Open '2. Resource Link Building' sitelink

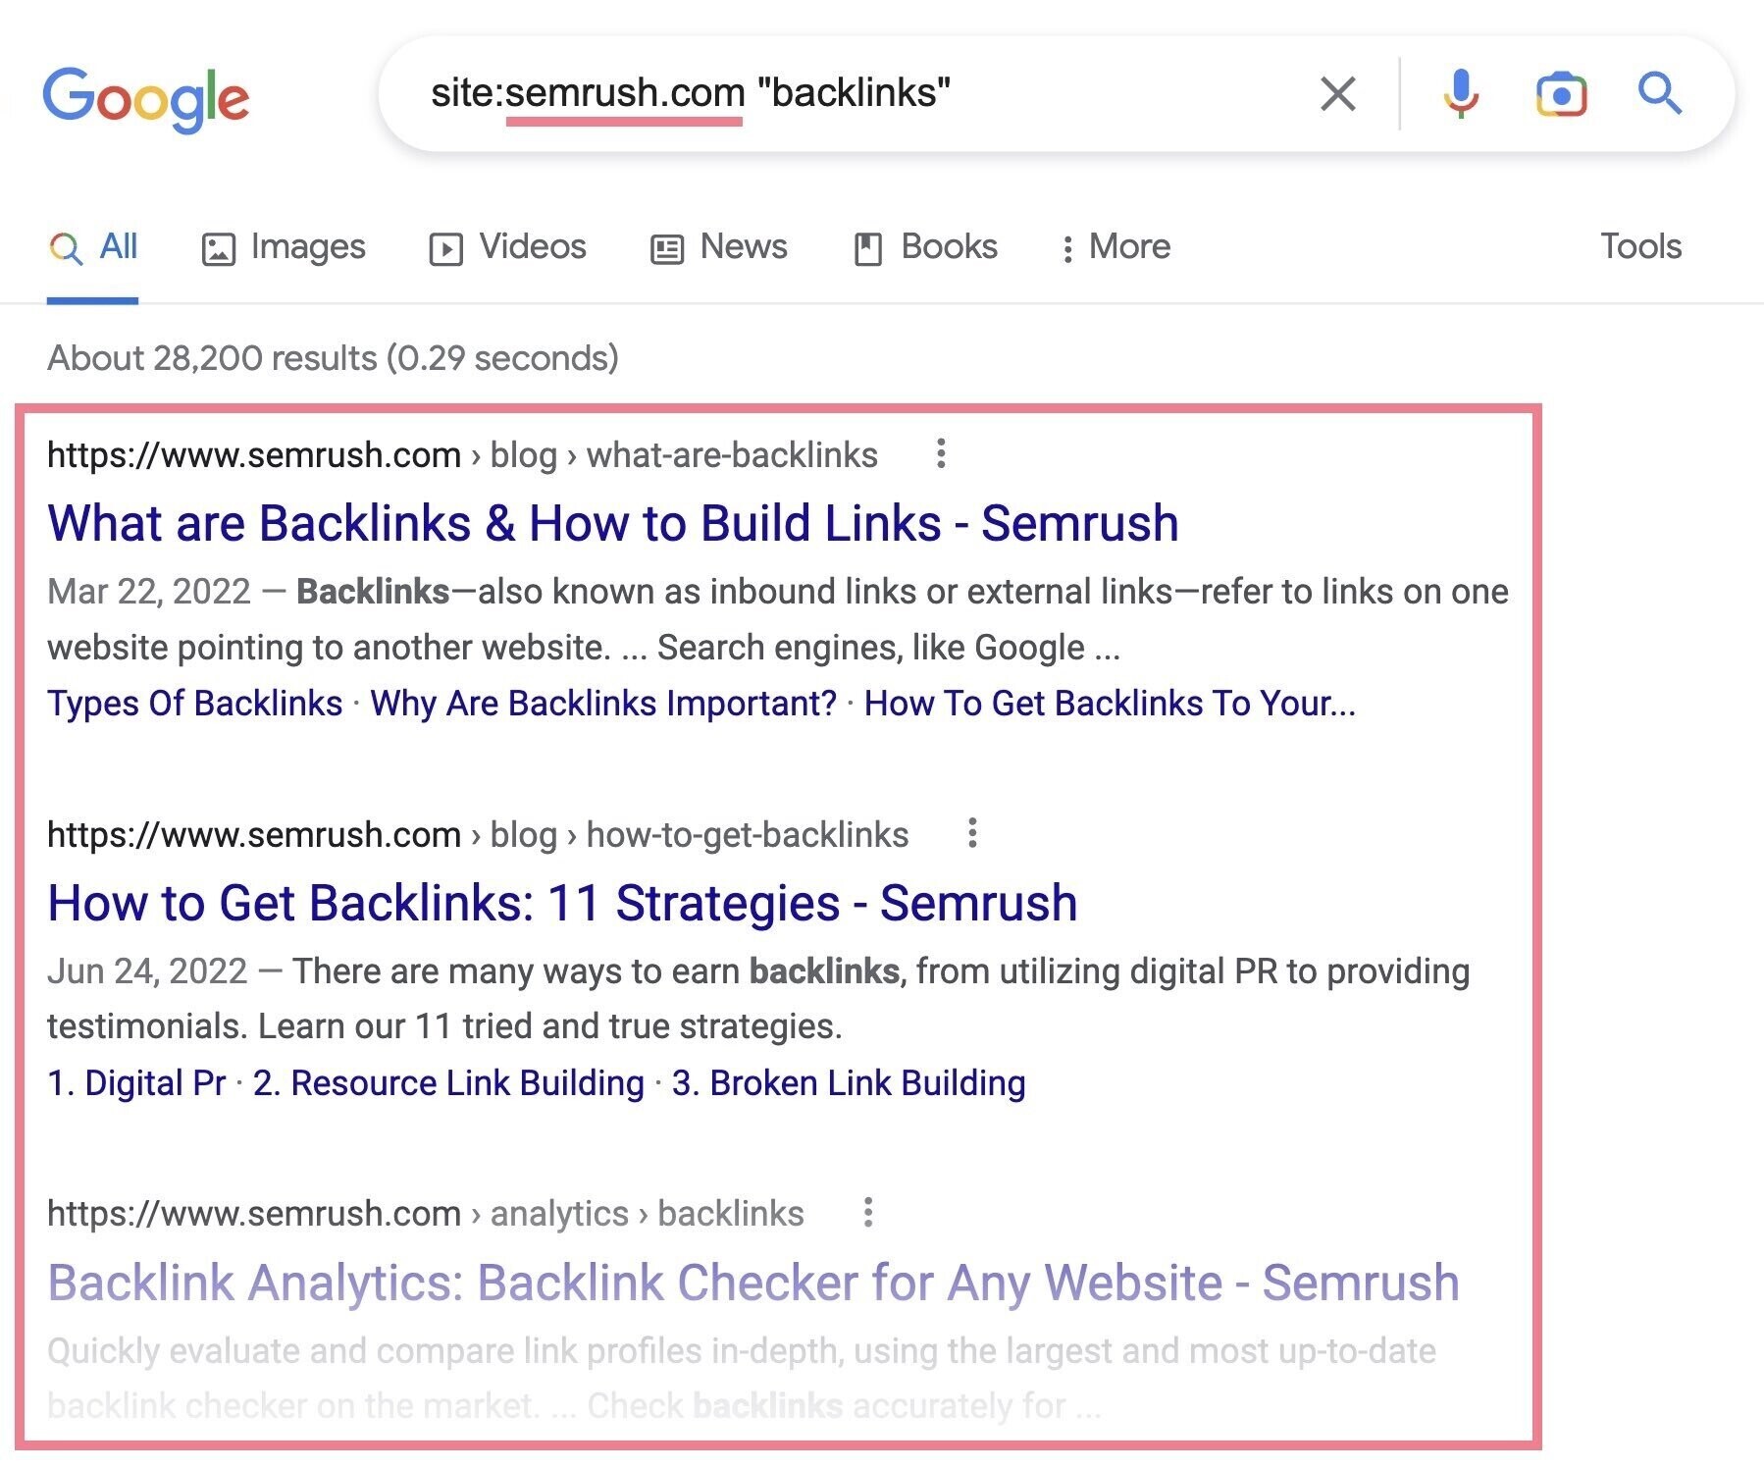click(x=448, y=1083)
